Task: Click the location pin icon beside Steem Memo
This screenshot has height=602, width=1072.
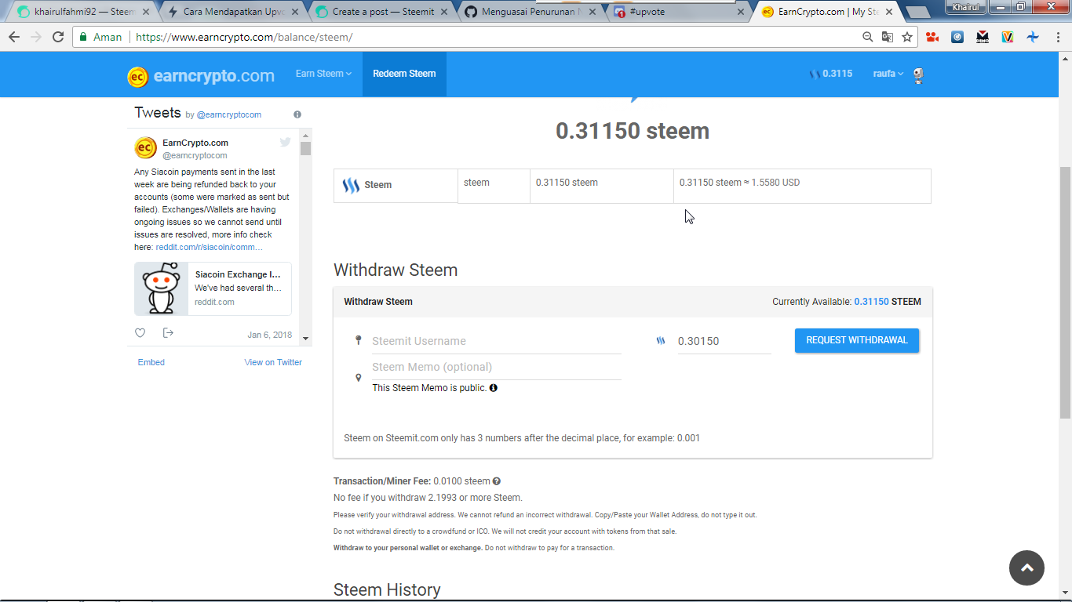Action: tap(359, 378)
